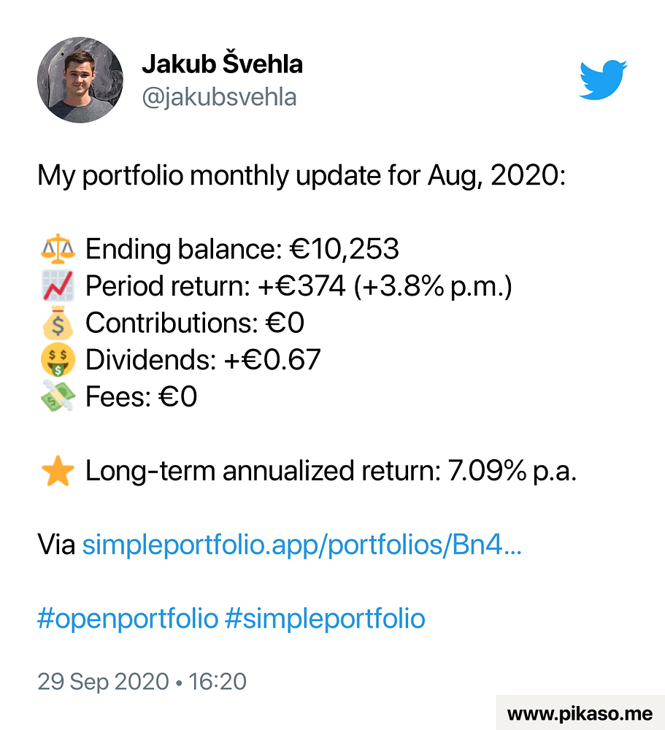Click the money bag emoji

pyautogui.click(x=58, y=323)
